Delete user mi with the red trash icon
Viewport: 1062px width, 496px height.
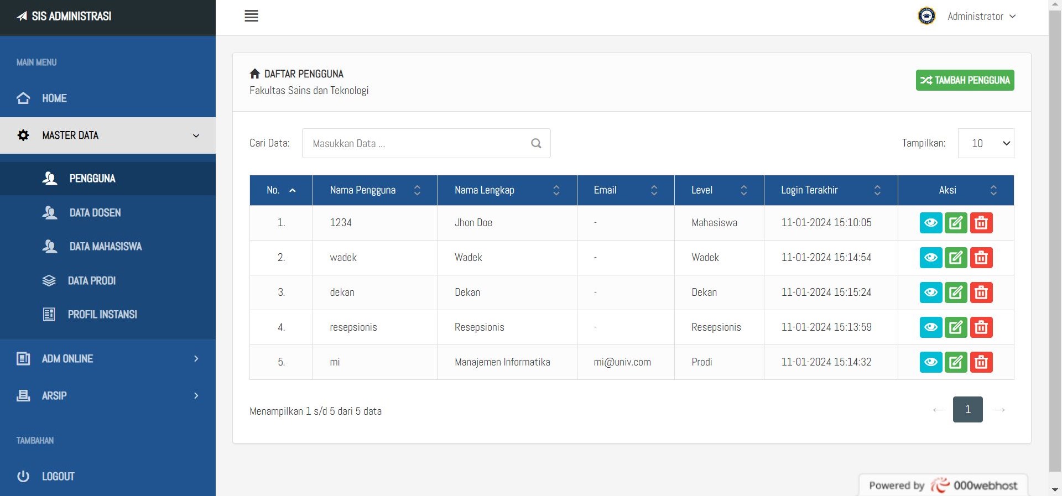(x=981, y=362)
